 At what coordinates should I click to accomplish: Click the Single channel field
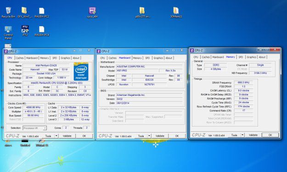[x=260, y=65]
